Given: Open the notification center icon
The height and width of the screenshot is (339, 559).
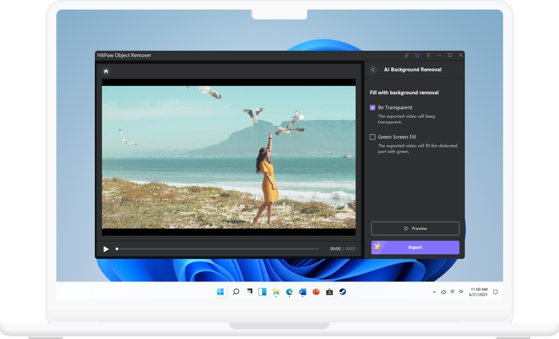Looking at the screenshot, I should tap(496, 292).
